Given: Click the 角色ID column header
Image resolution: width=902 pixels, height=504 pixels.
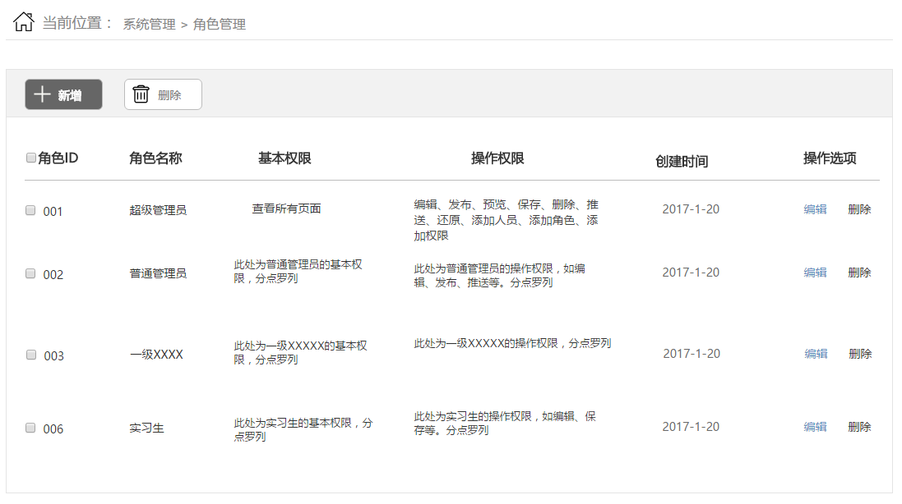Looking at the screenshot, I should 58,158.
